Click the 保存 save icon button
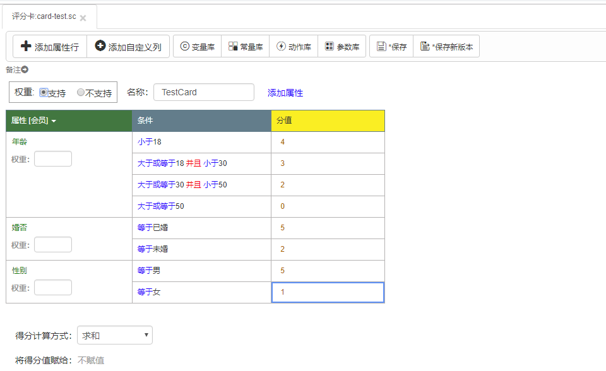 point(391,47)
